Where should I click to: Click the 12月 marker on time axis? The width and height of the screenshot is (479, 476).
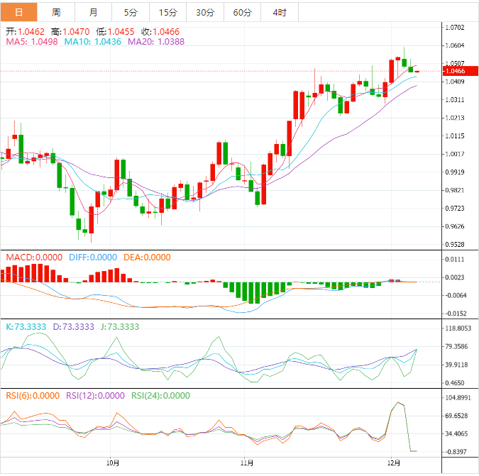(396, 462)
